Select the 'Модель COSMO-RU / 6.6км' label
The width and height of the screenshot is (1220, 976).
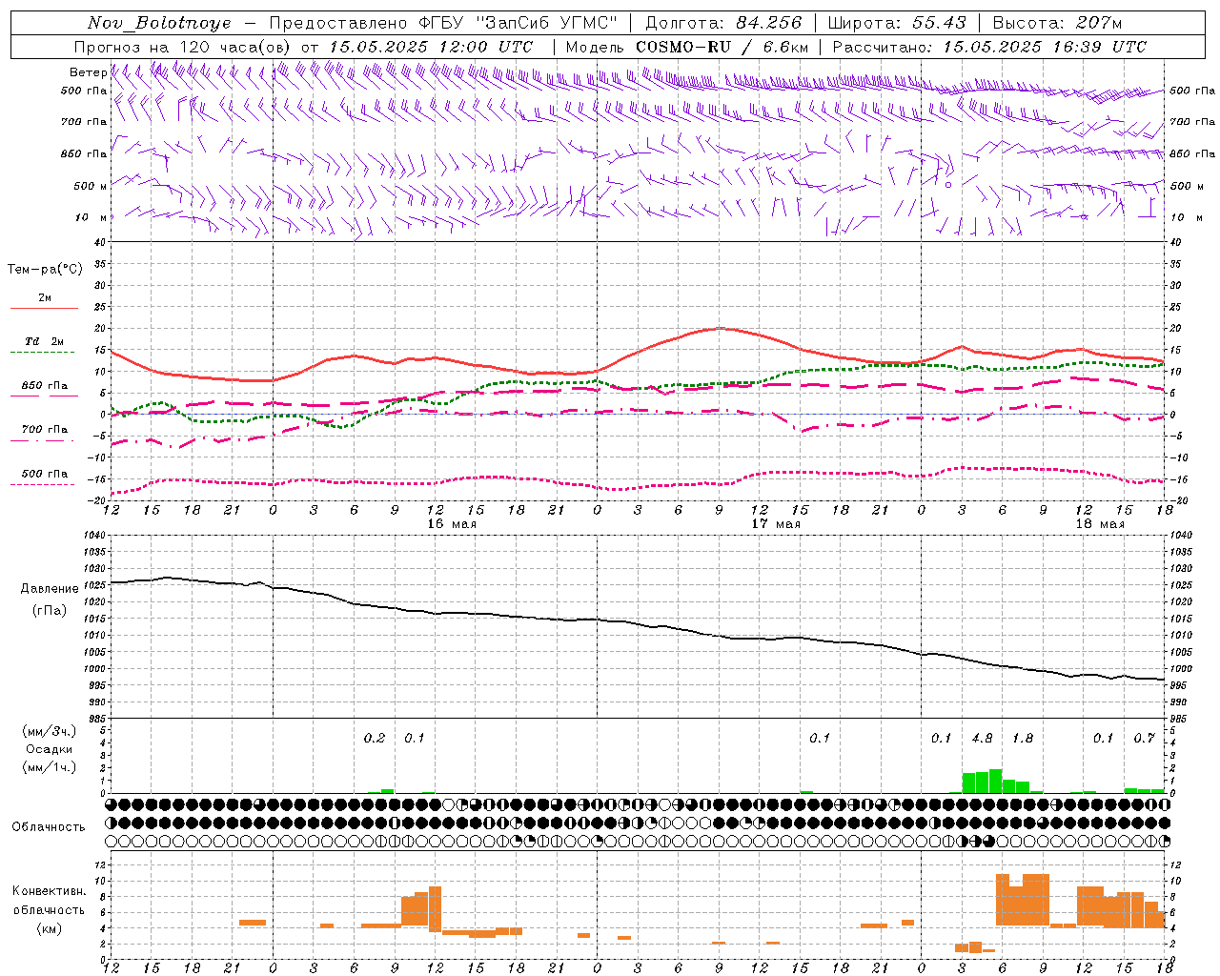(687, 47)
